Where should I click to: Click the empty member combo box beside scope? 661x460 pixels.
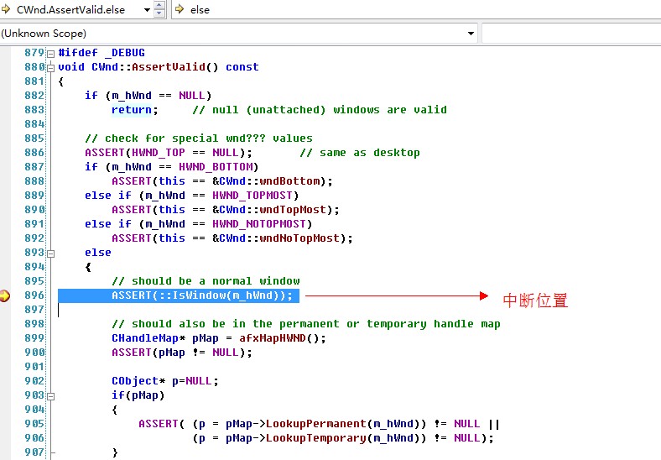coord(570,34)
